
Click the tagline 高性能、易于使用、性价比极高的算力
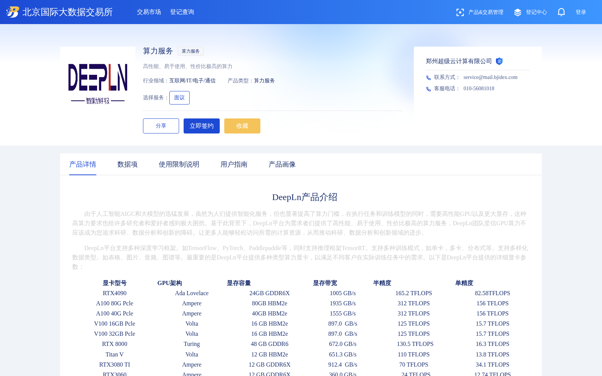pos(188,67)
